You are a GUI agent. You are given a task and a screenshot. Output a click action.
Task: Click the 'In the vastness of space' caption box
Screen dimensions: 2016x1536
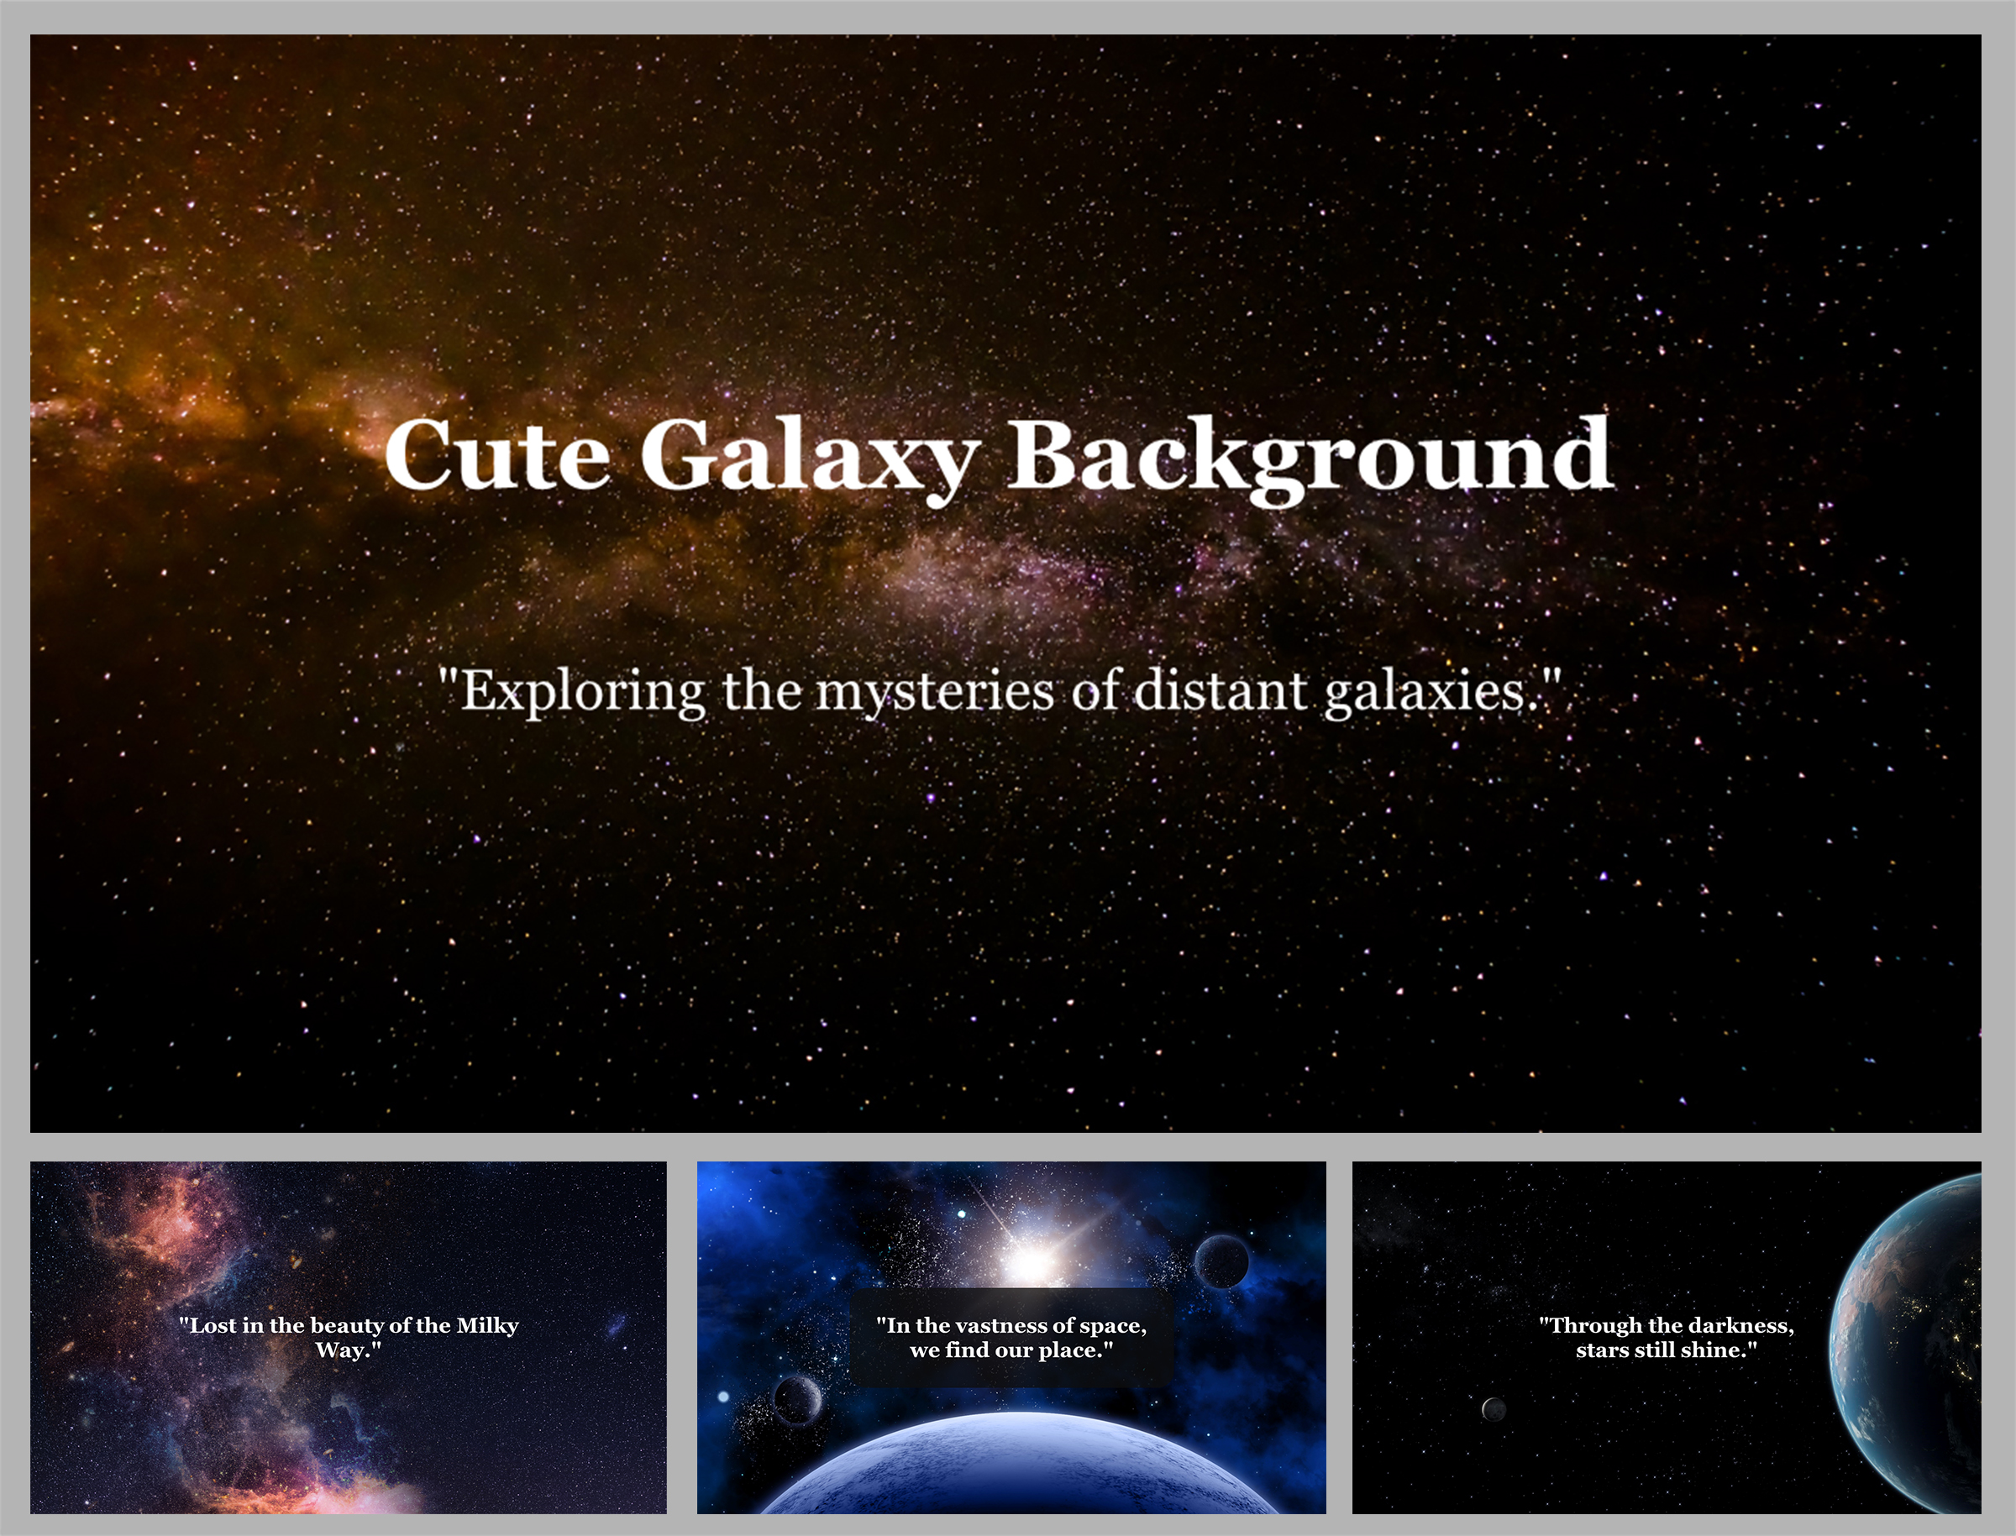1011,1338
